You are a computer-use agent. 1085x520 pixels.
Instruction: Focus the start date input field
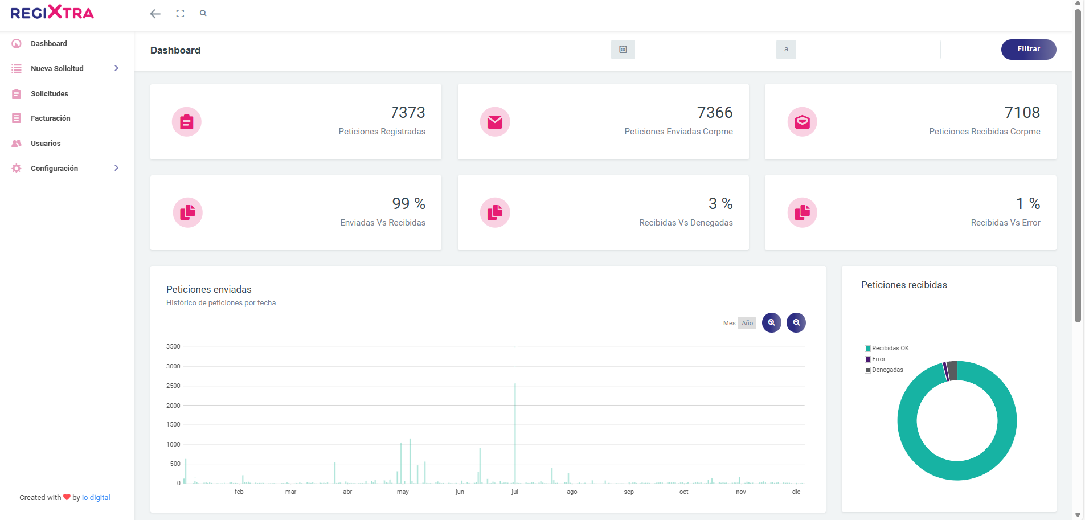point(705,50)
